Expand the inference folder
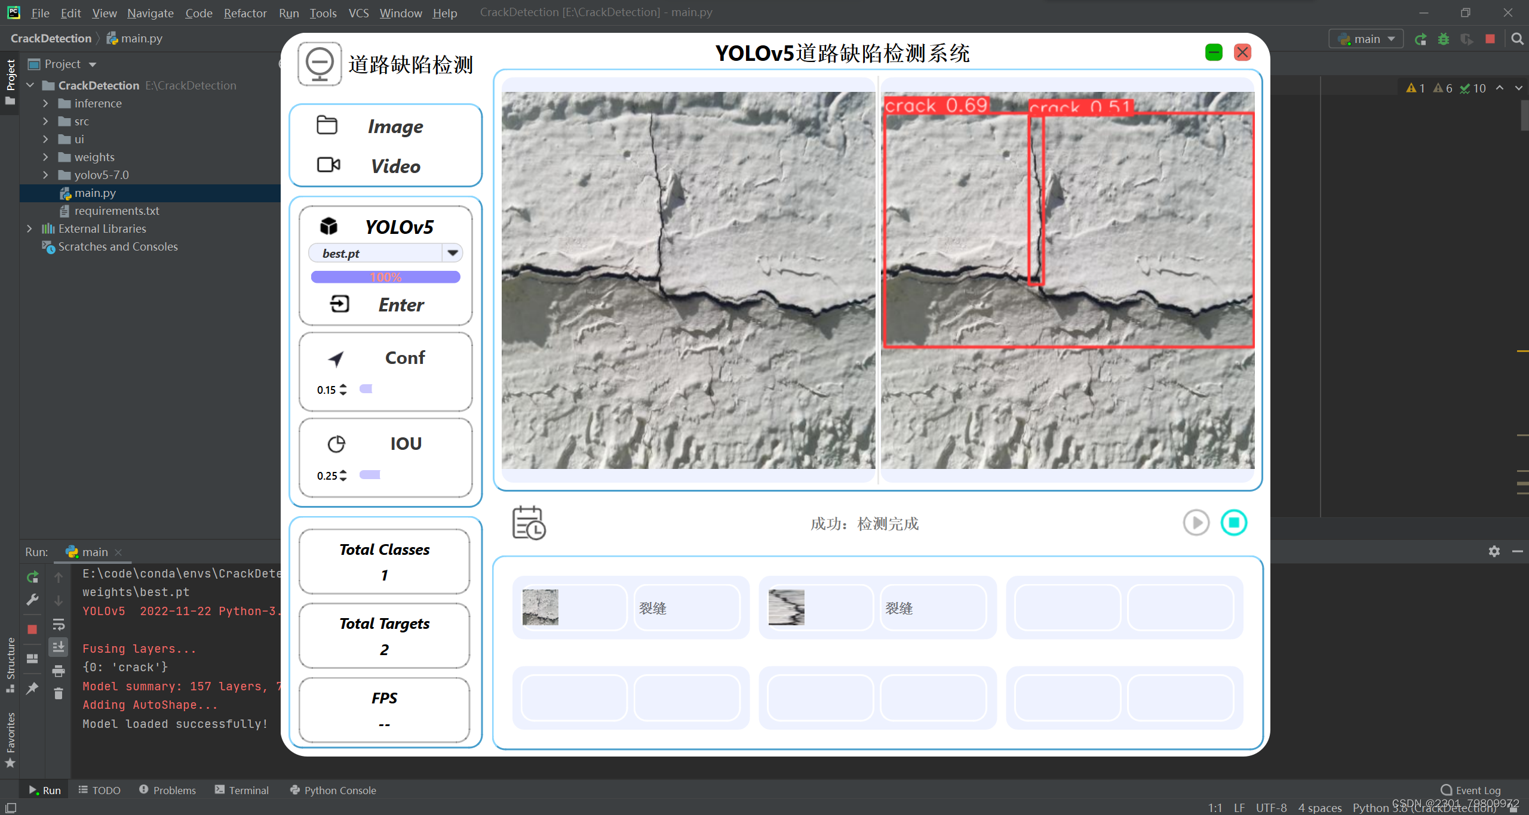Screen dimensions: 1529x815 pyautogui.click(x=45, y=103)
